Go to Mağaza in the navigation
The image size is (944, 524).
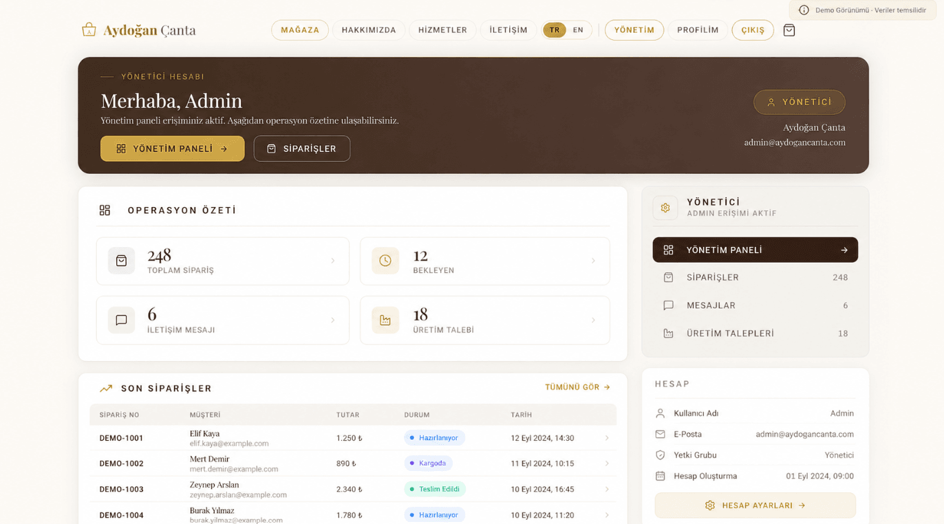[300, 30]
